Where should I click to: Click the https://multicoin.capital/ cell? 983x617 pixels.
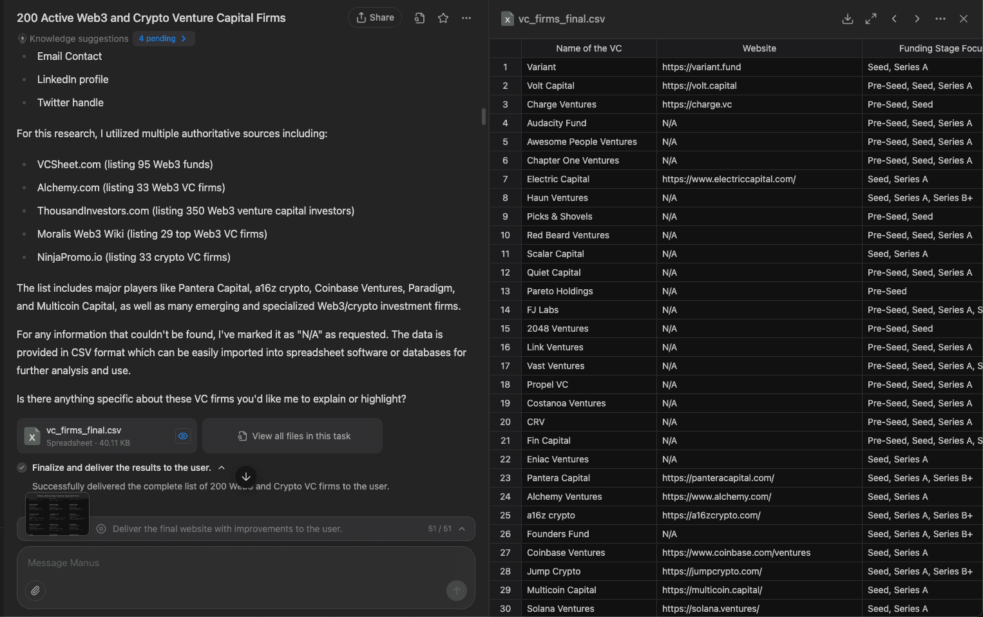[x=759, y=590]
